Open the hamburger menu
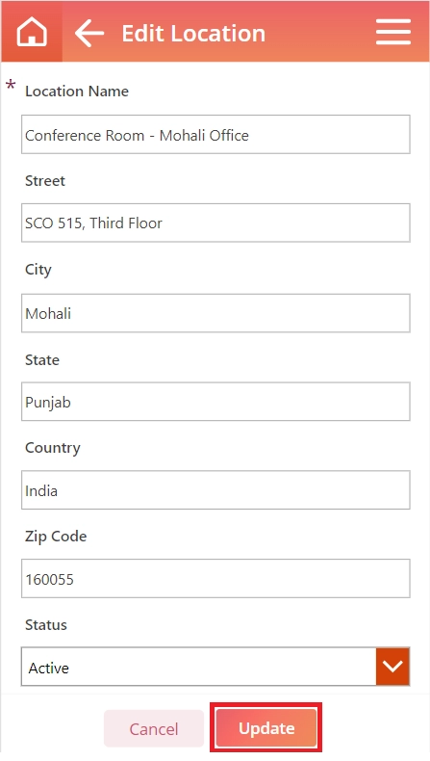Screen dimensions: 430x761 click(x=393, y=33)
